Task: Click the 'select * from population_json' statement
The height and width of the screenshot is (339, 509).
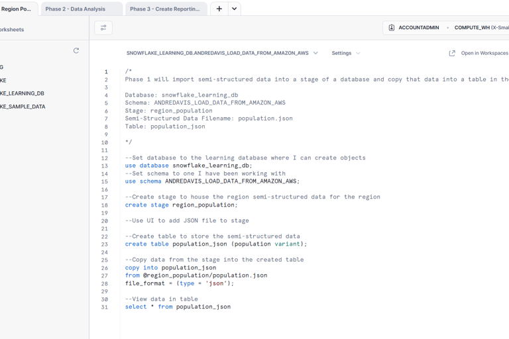Action: pyautogui.click(x=178, y=307)
